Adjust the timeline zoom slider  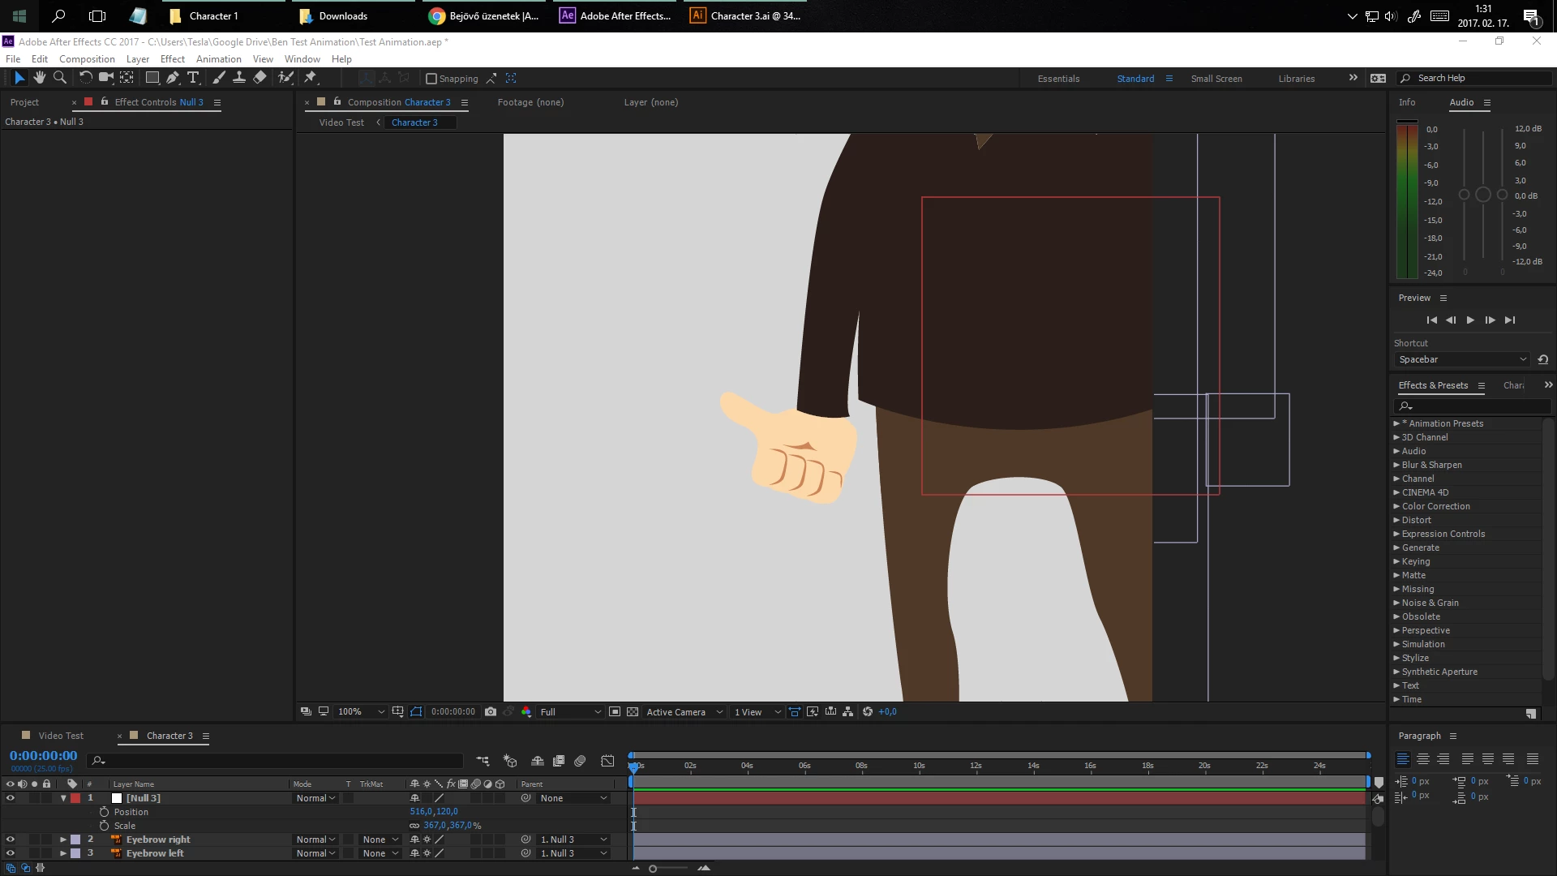coord(653,869)
